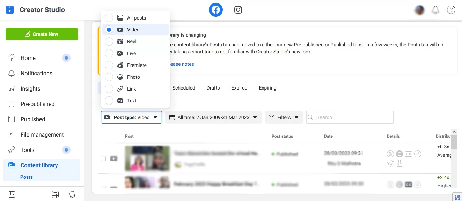Switch to the Drafts tab
The height and width of the screenshot is (201, 462).
point(213,88)
